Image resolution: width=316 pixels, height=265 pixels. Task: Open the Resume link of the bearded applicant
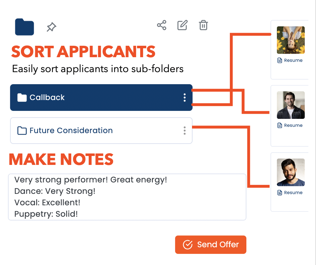[x=290, y=193]
